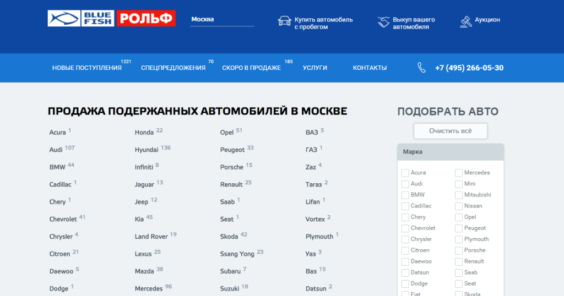Open Скоро в продаже menu item
564x296 pixels.
(251, 68)
